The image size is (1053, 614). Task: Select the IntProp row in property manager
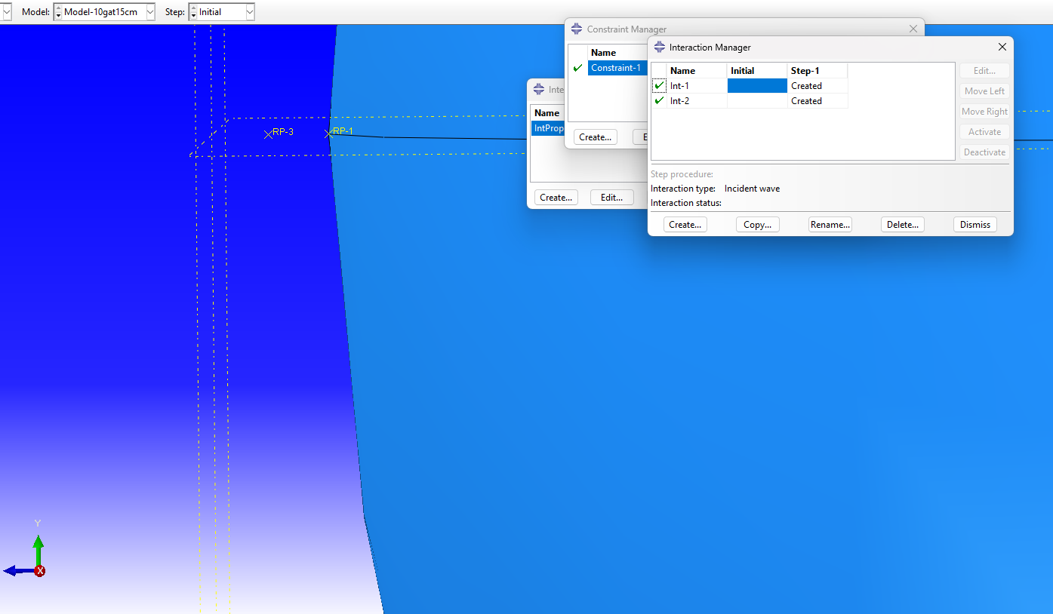(548, 128)
